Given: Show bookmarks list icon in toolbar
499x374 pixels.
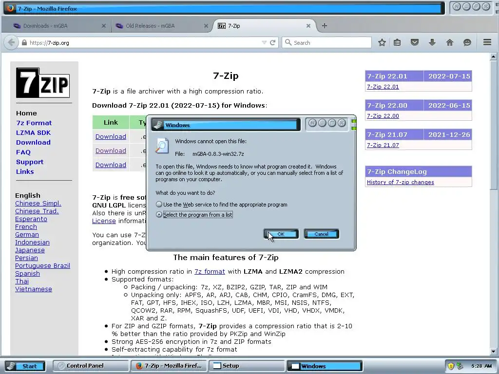Looking at the screenshot, I should (x=397, y=42).
